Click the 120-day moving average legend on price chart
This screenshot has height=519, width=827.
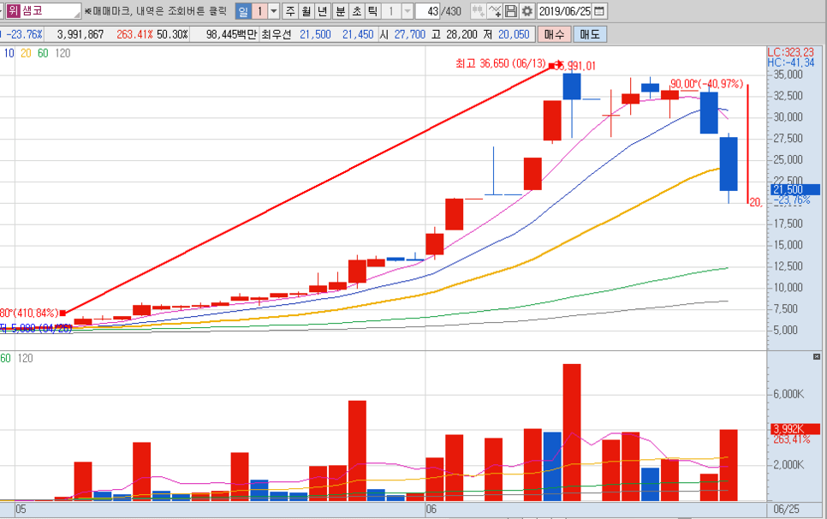(62, 53)
